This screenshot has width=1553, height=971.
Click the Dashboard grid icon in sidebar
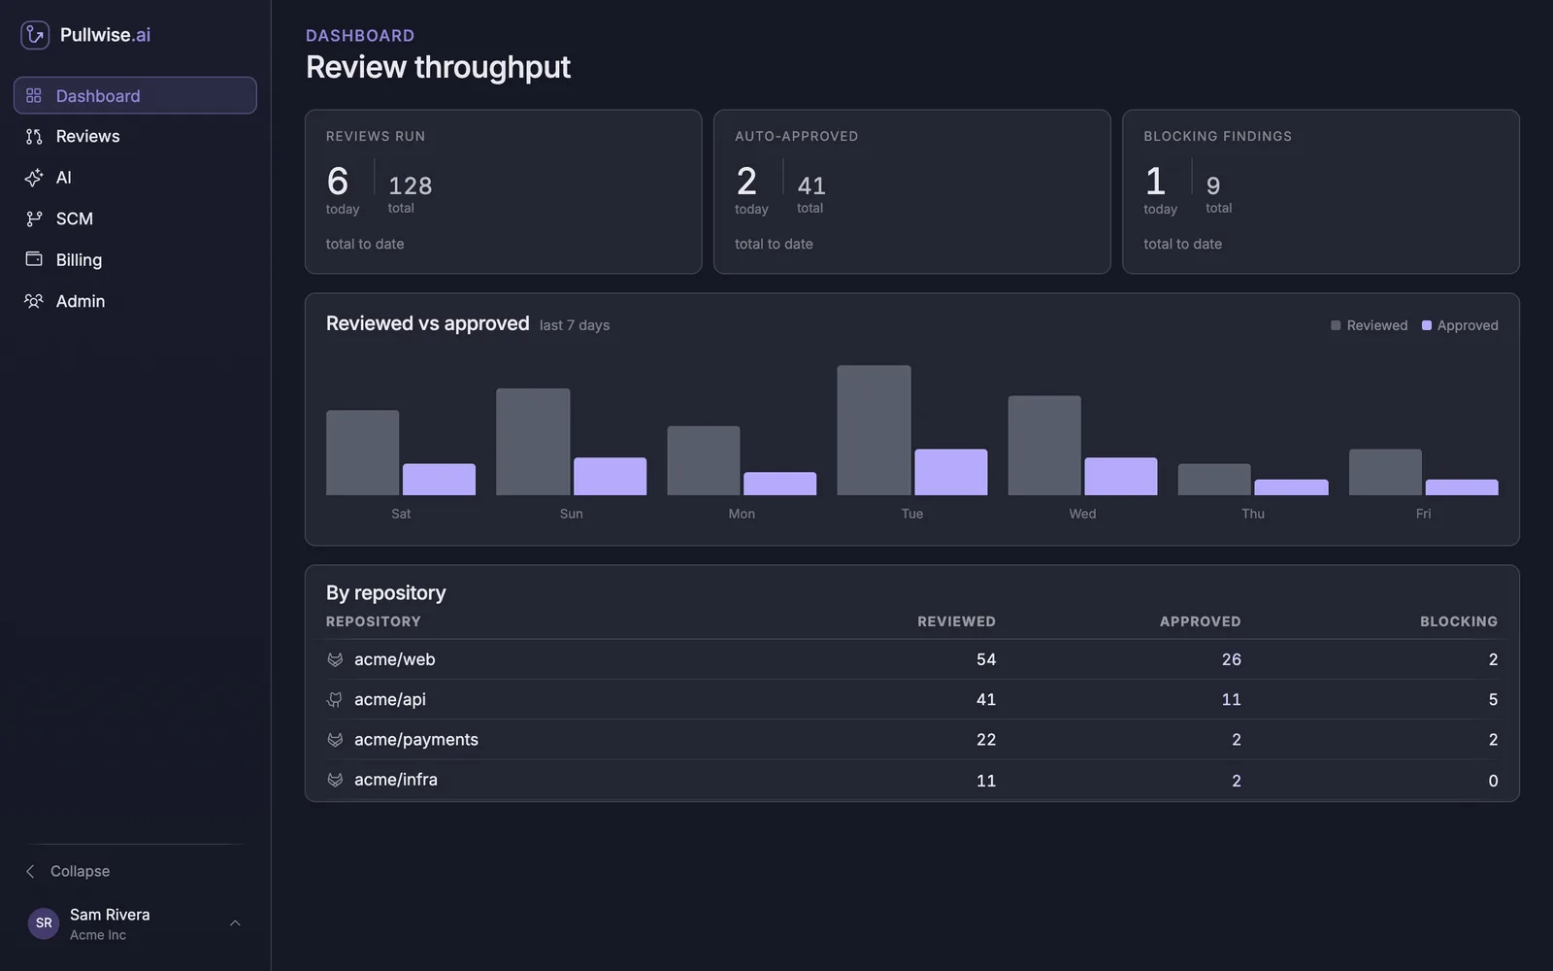pos(34,95)
